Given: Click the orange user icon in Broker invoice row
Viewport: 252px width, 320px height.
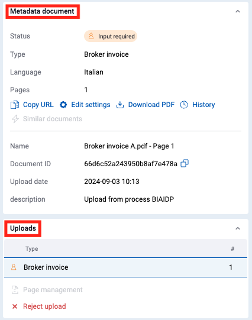Looking at the screenshot, I should tap(14, 267).
